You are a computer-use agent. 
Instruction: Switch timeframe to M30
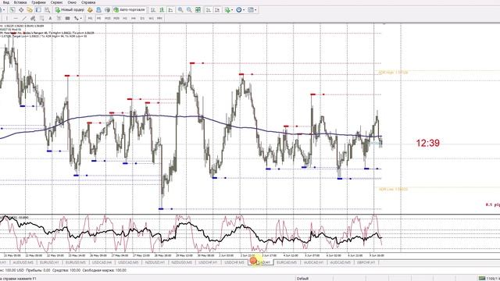coord(116,19)
